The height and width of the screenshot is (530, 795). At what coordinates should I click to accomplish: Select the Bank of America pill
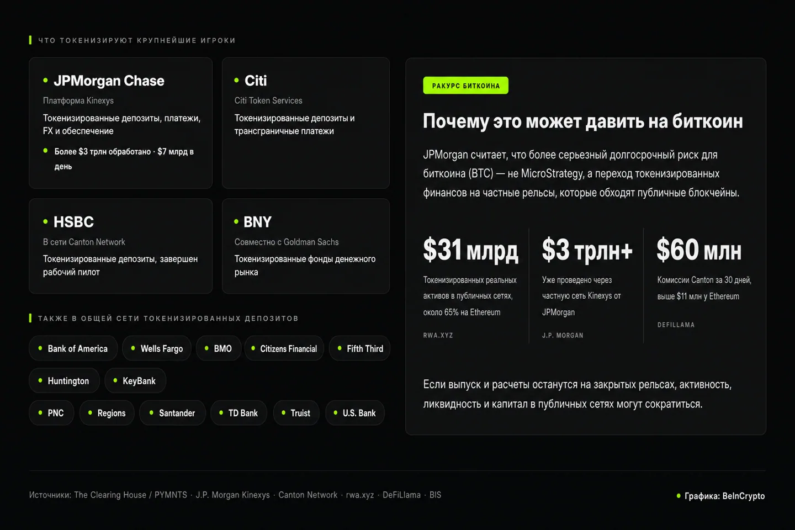[x=73, y=348]
